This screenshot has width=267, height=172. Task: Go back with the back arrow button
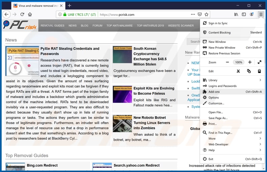coord(6,15)
